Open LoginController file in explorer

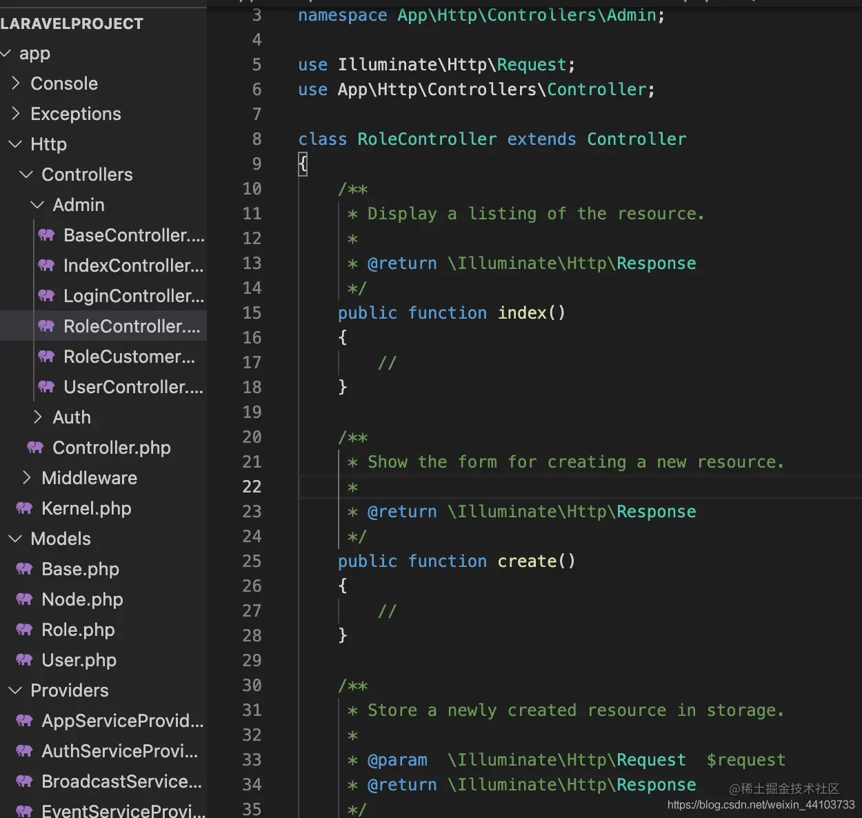(x=103, y=296)
